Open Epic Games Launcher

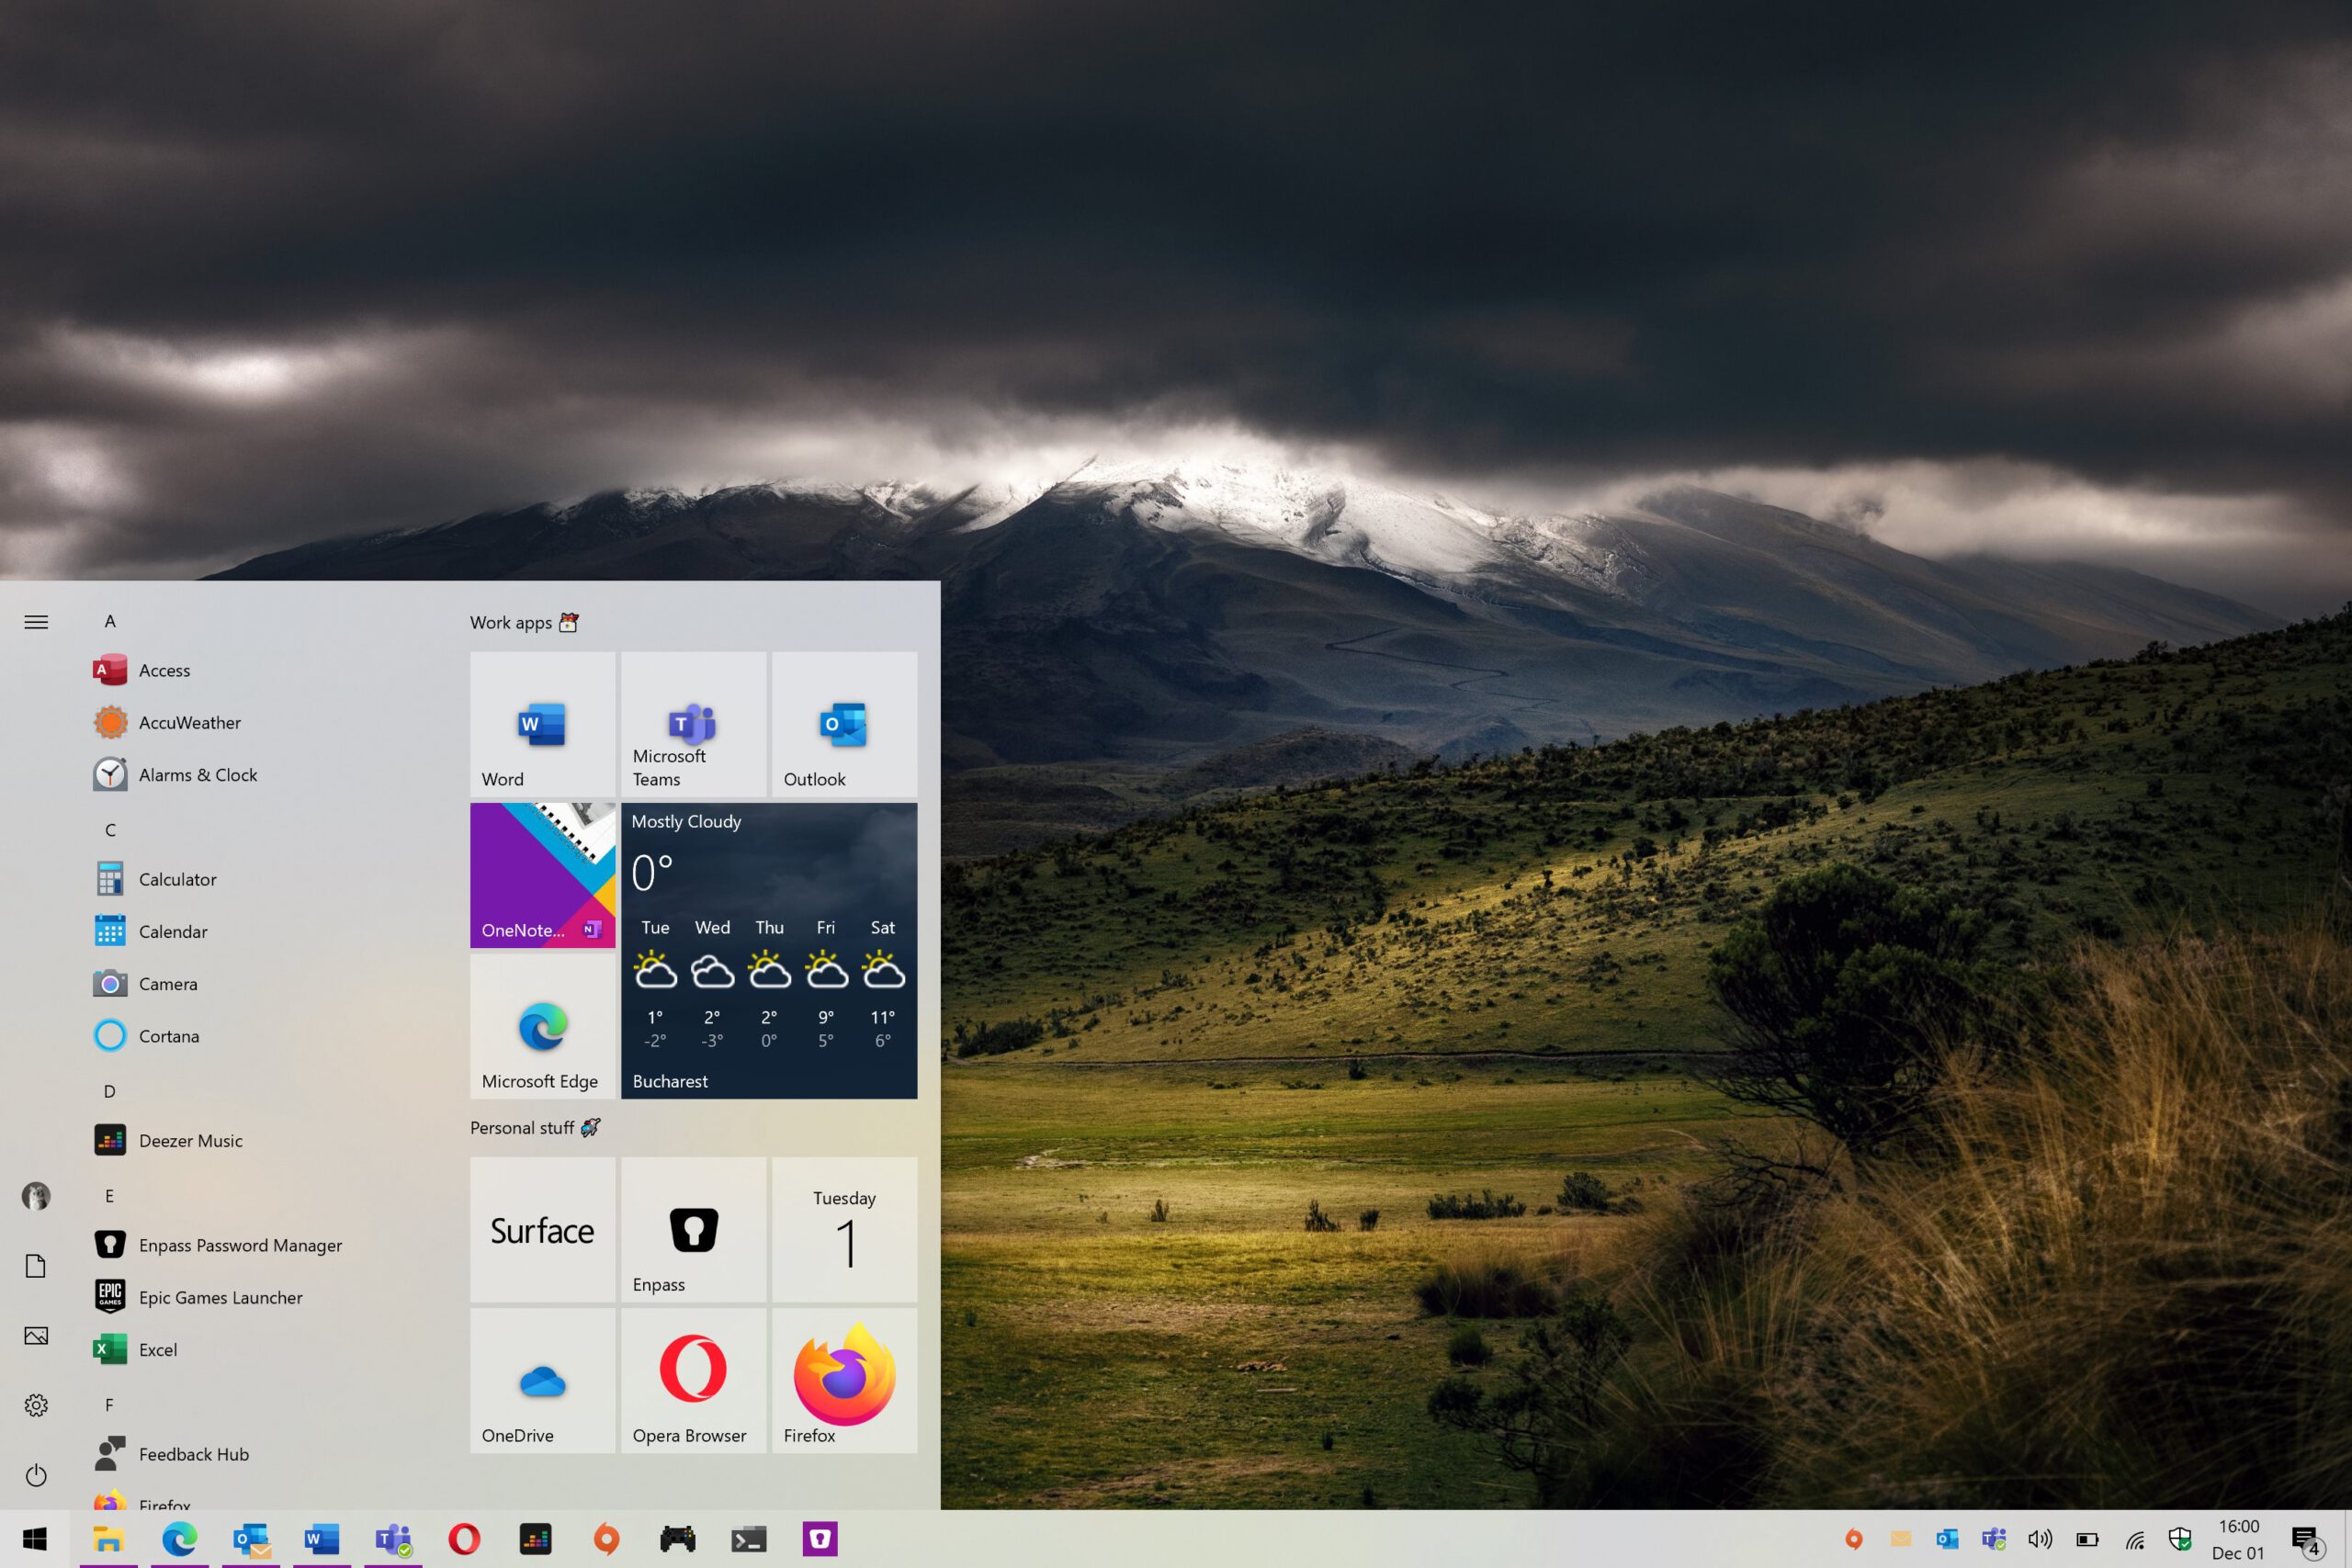click(220, 1297)
